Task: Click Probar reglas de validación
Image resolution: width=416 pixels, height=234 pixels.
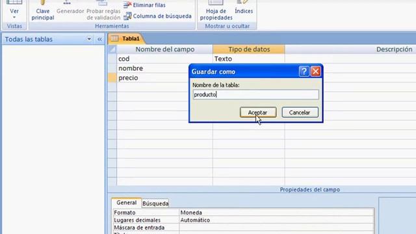Action: (x=103, y=10)
